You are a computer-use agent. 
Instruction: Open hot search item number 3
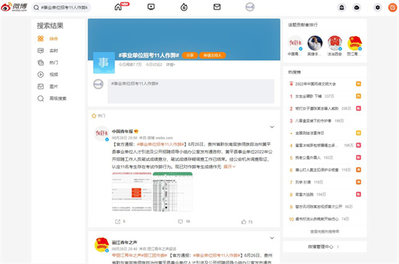coord(313,121)
